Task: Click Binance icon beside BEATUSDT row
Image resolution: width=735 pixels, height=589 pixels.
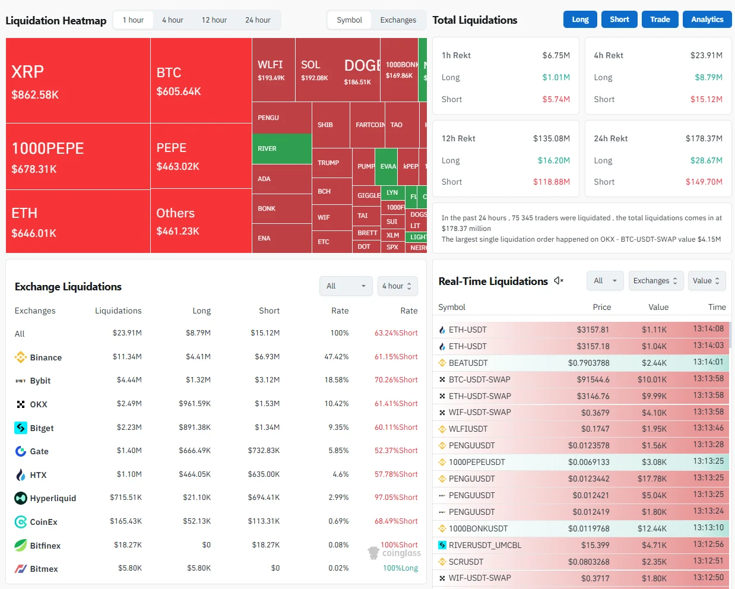Action: [x=442, y=363]
